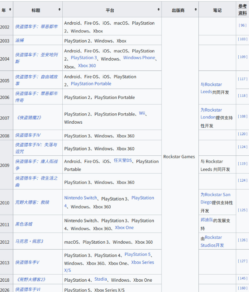Jump to reference [109]
Viewport: 249px width, 292px height.
click(x=242, y=57)
